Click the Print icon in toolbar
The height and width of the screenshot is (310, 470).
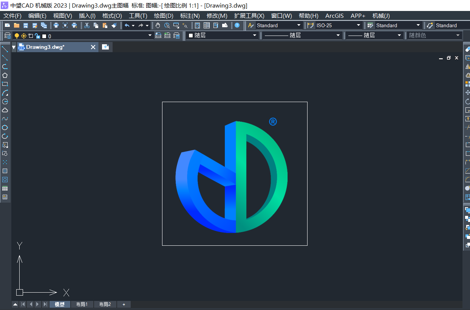tap(56, 25)
